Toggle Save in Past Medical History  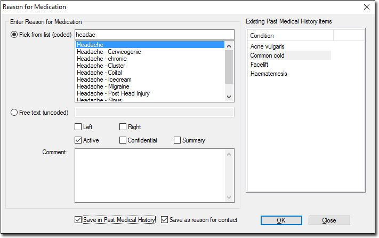click(78, 220)
